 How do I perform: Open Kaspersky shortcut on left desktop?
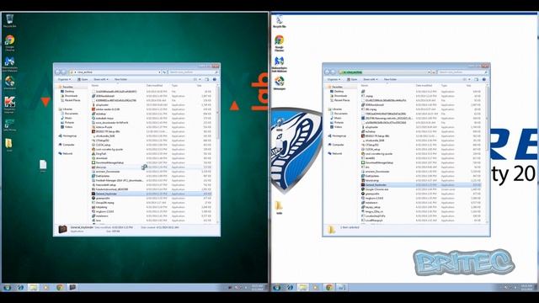click(9, 104)
